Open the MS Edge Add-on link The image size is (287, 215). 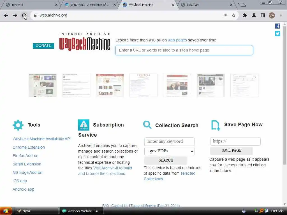pos(27,172)
